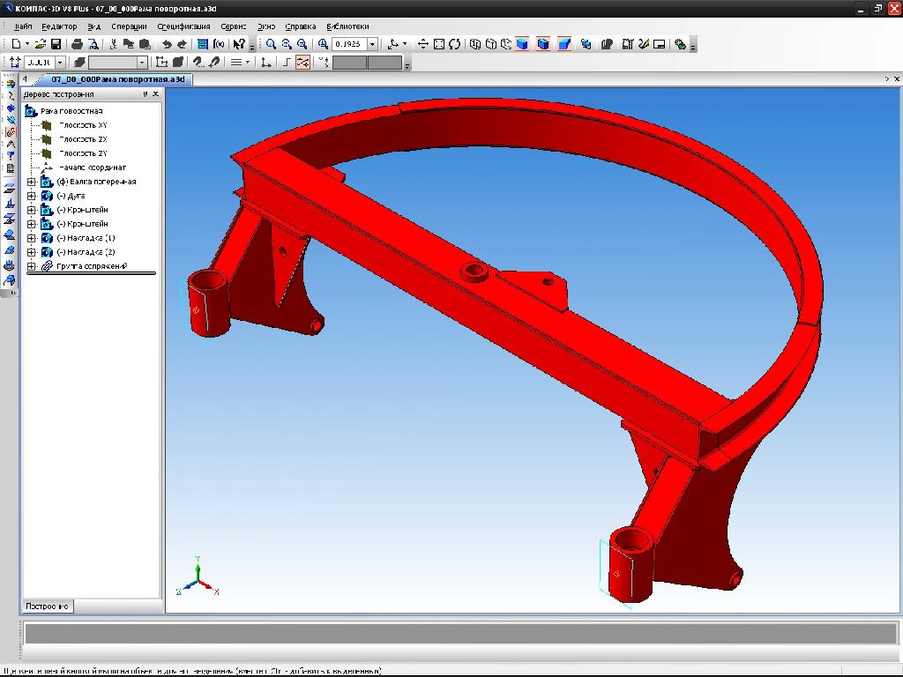The image size is (903, 677).
Task: Toggle perspective projection display icon
Action: (x=564, y=44)
